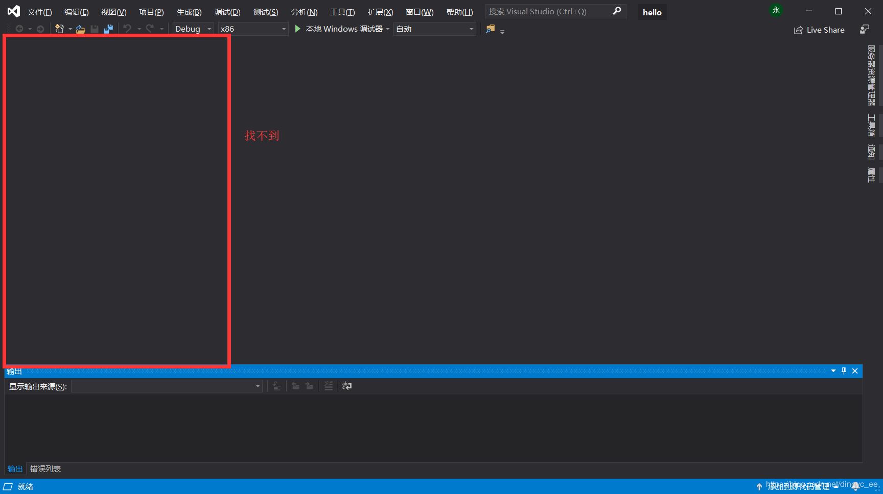Open the Output window position dropdown arrow

coord(833,371)
